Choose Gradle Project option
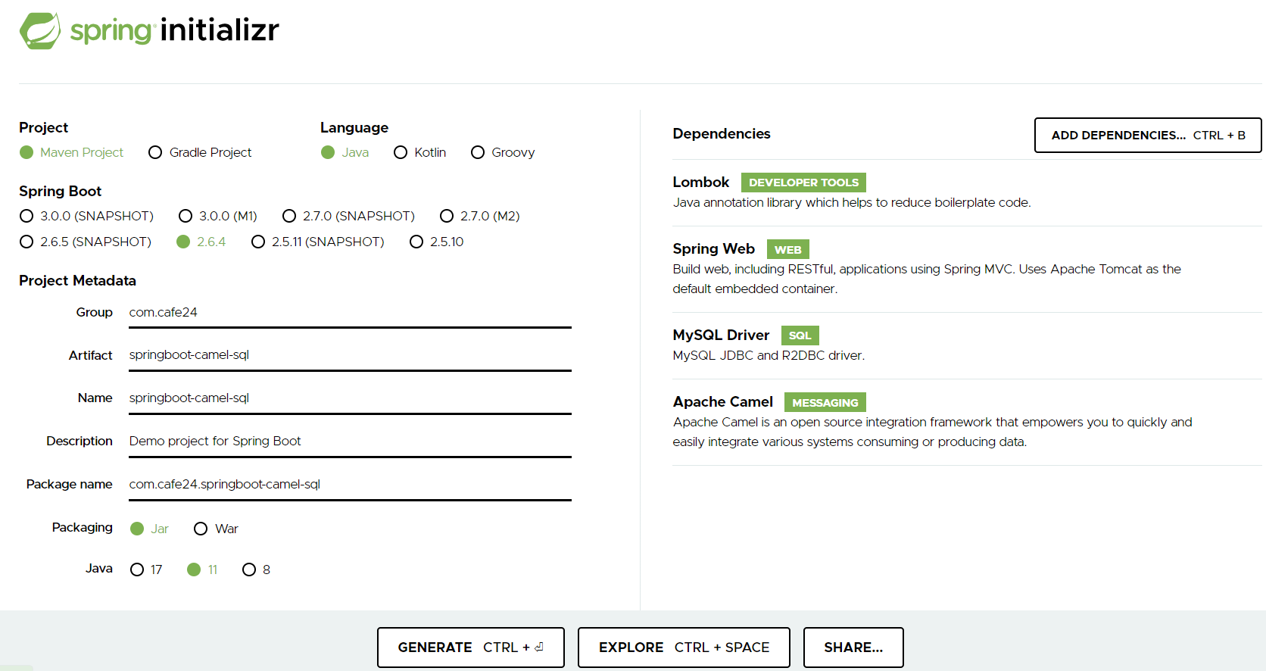Viewport: 1266px width, 671px height. [x=200, y=152]
